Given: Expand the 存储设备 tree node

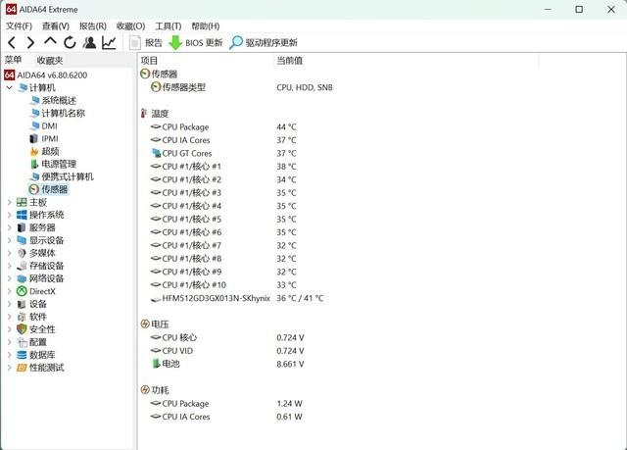Looking at the screenshot, I should (x=10, y=266).
